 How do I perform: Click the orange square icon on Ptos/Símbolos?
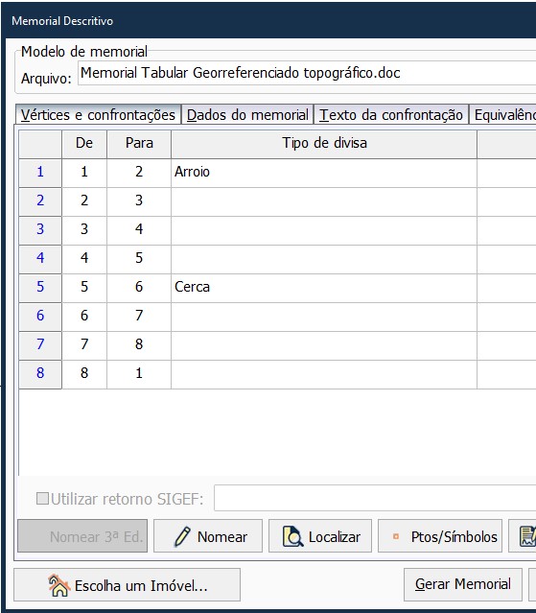click(x=396, y=536)
